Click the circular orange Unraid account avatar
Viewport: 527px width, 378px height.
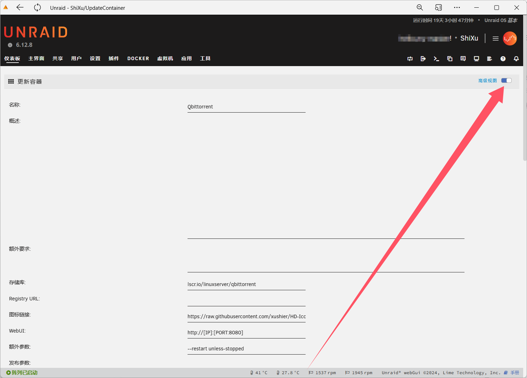510,38
